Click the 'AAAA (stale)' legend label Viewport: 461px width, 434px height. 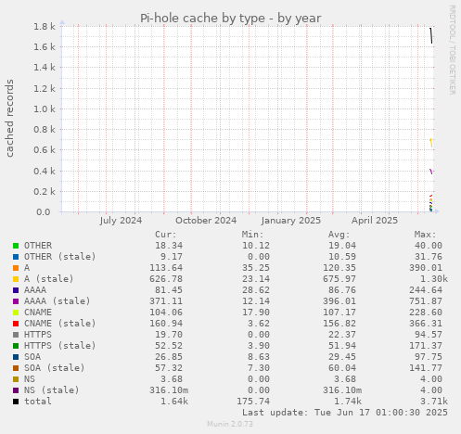[58, 301]
